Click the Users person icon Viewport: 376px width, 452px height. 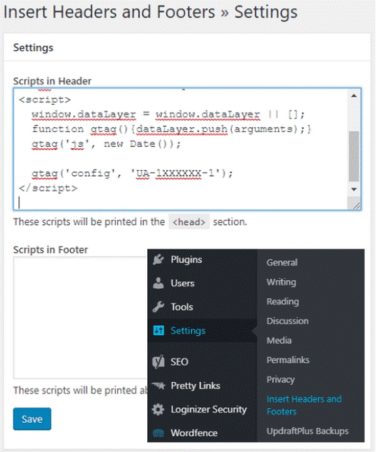click(158, 283)
